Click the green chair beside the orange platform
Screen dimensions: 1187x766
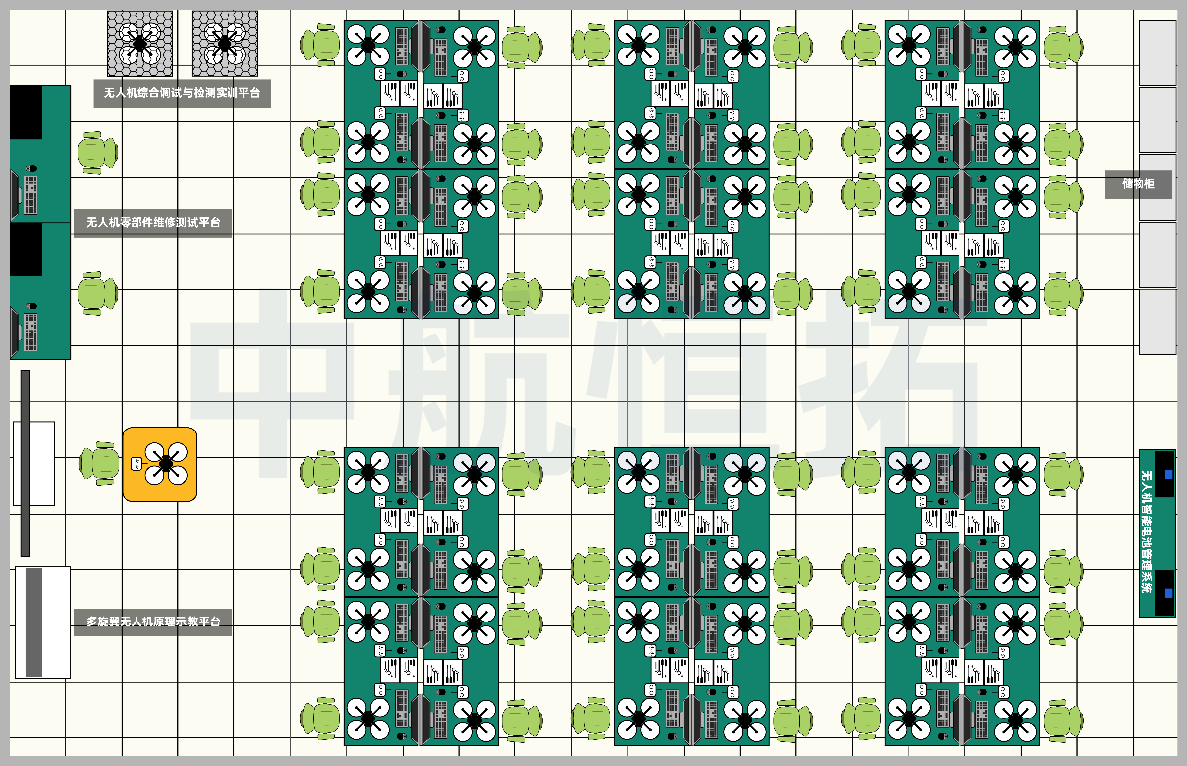pos(100,463)
